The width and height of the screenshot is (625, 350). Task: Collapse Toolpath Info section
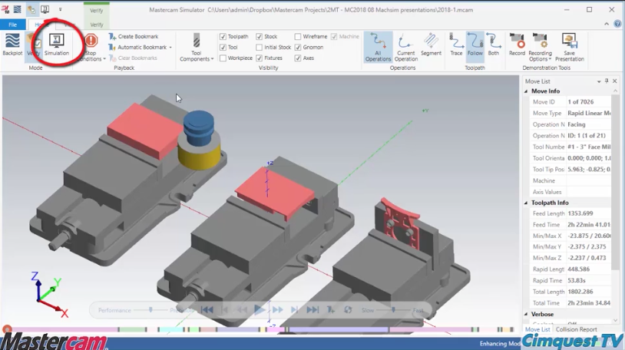pyautogui.click(x=526, y=203)
